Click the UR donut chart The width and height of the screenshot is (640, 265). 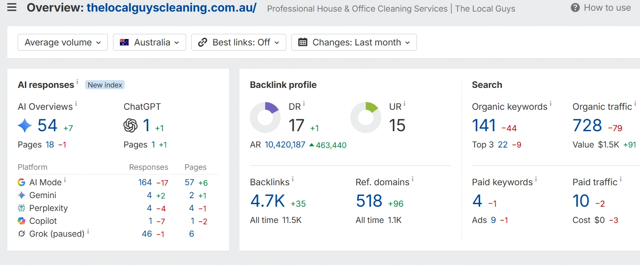point(365,117)
